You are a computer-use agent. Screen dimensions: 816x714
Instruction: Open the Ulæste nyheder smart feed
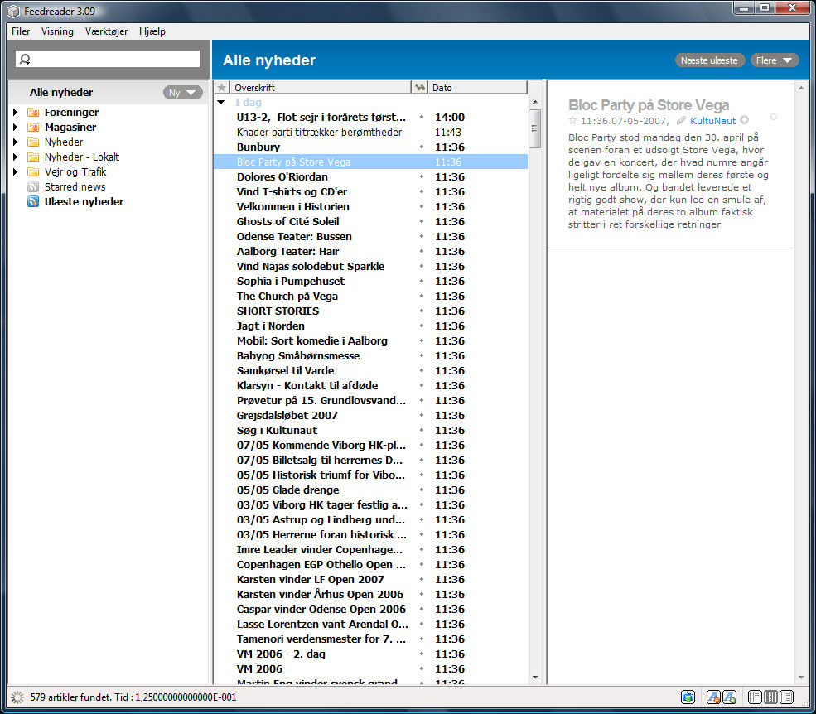tap(84, 201)
